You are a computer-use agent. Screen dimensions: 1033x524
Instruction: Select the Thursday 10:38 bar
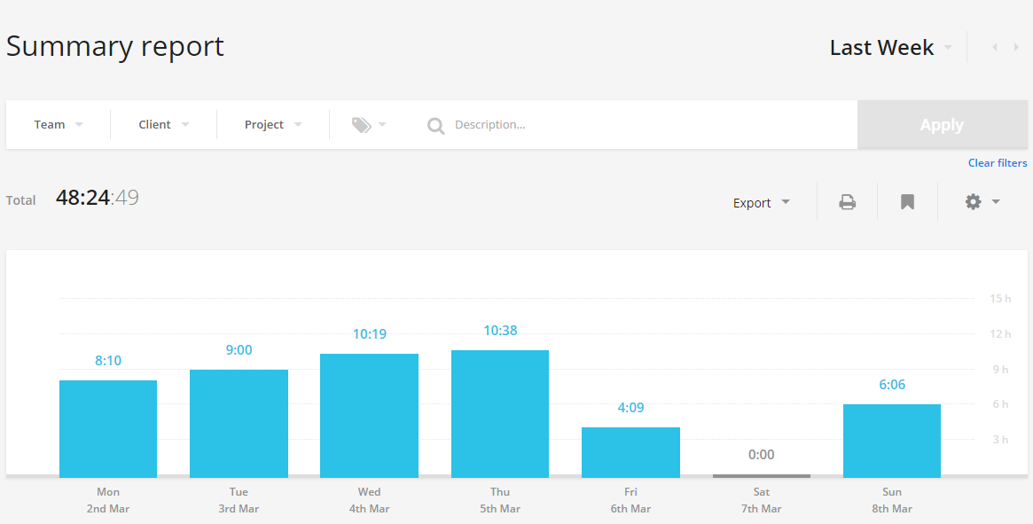500,414
